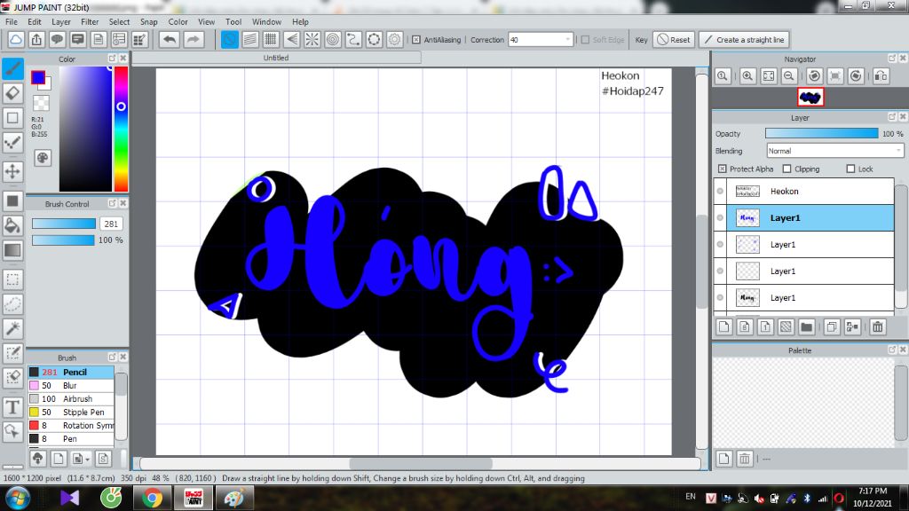This screenshot has width=909, height=511.
Task: Select the Lasso selection tool
Action: tap(12, 304)
